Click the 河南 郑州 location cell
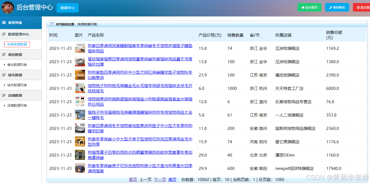 point(258,142)
